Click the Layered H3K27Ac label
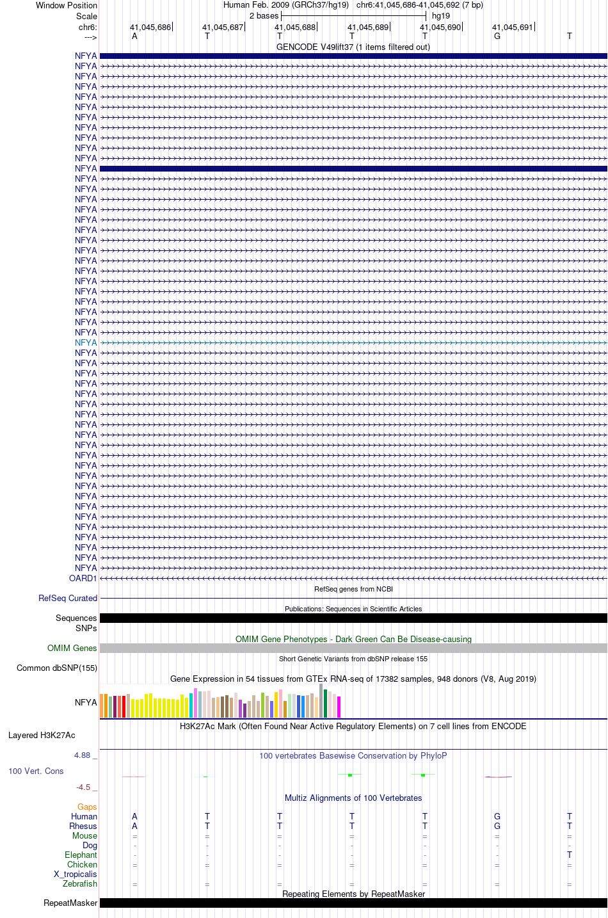The image size is (608, 918). click(42, 735)
